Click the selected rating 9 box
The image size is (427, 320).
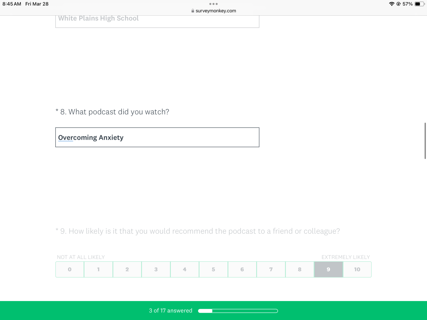tap(328, 269)
